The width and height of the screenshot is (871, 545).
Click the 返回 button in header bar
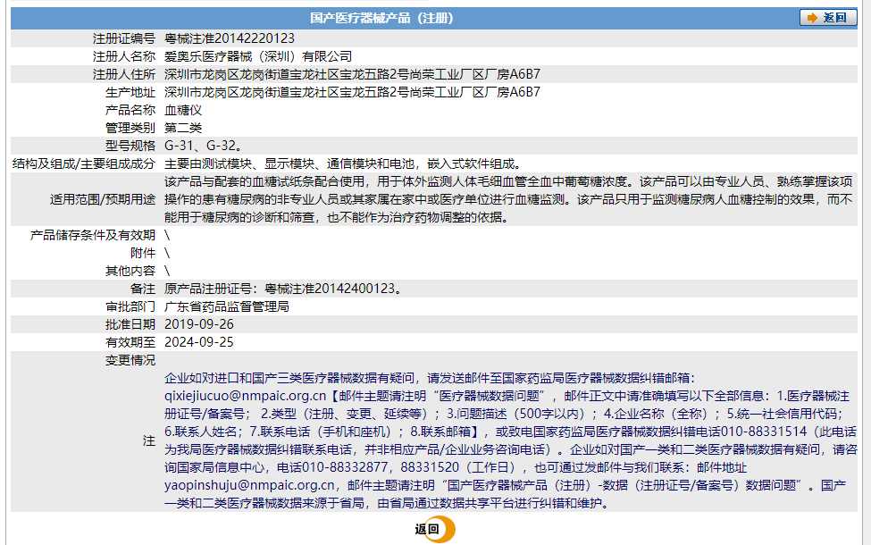pyautogui.click(x=828, y=18)
